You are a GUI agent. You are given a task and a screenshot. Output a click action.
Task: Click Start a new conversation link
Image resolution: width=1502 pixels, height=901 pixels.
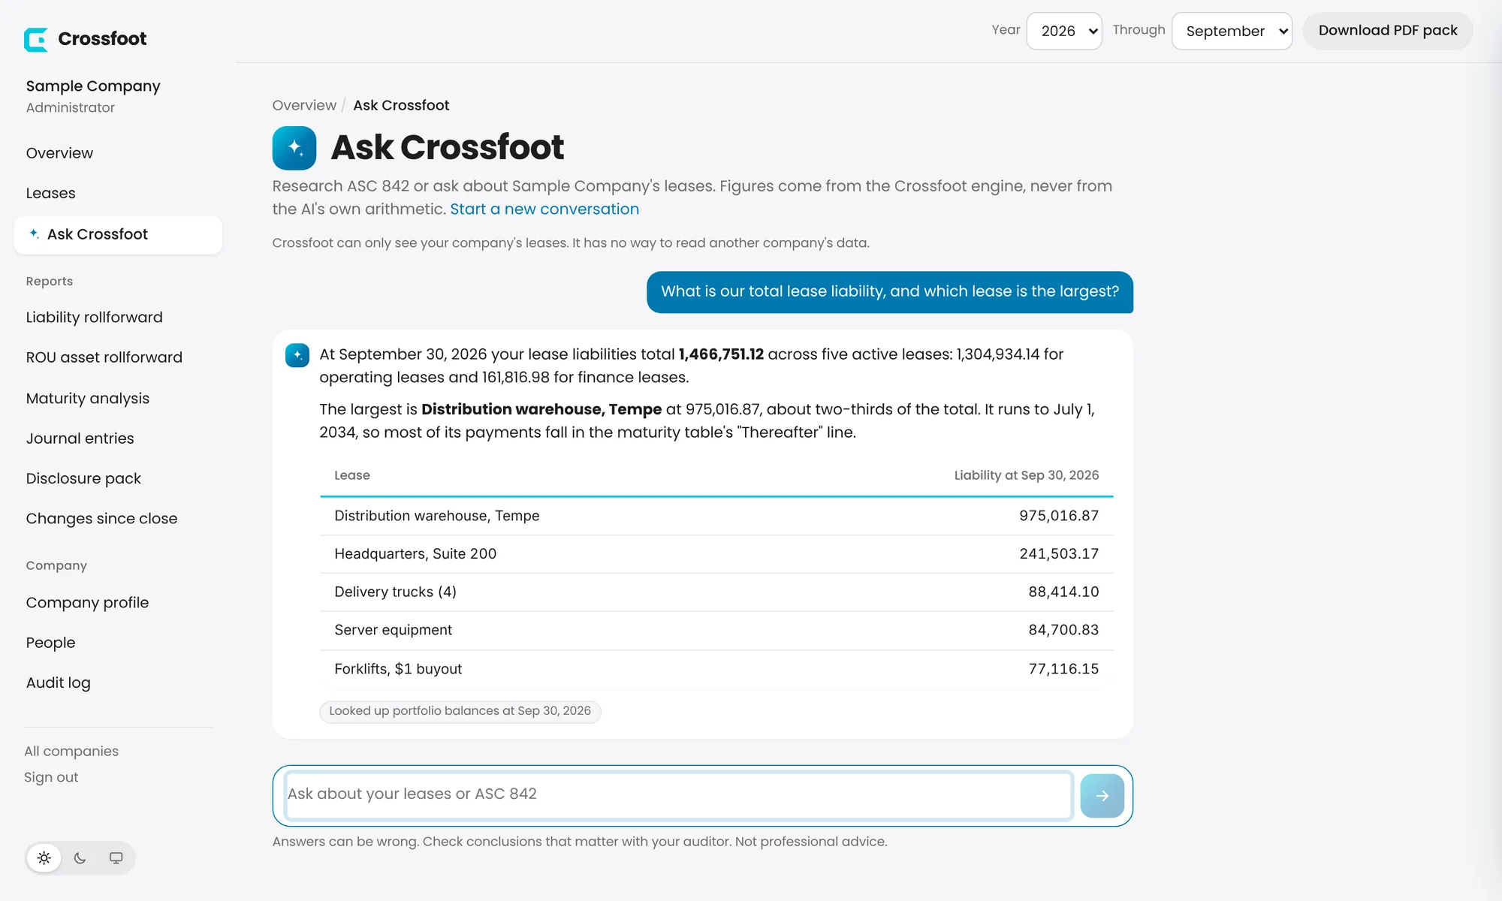point(544,209)
